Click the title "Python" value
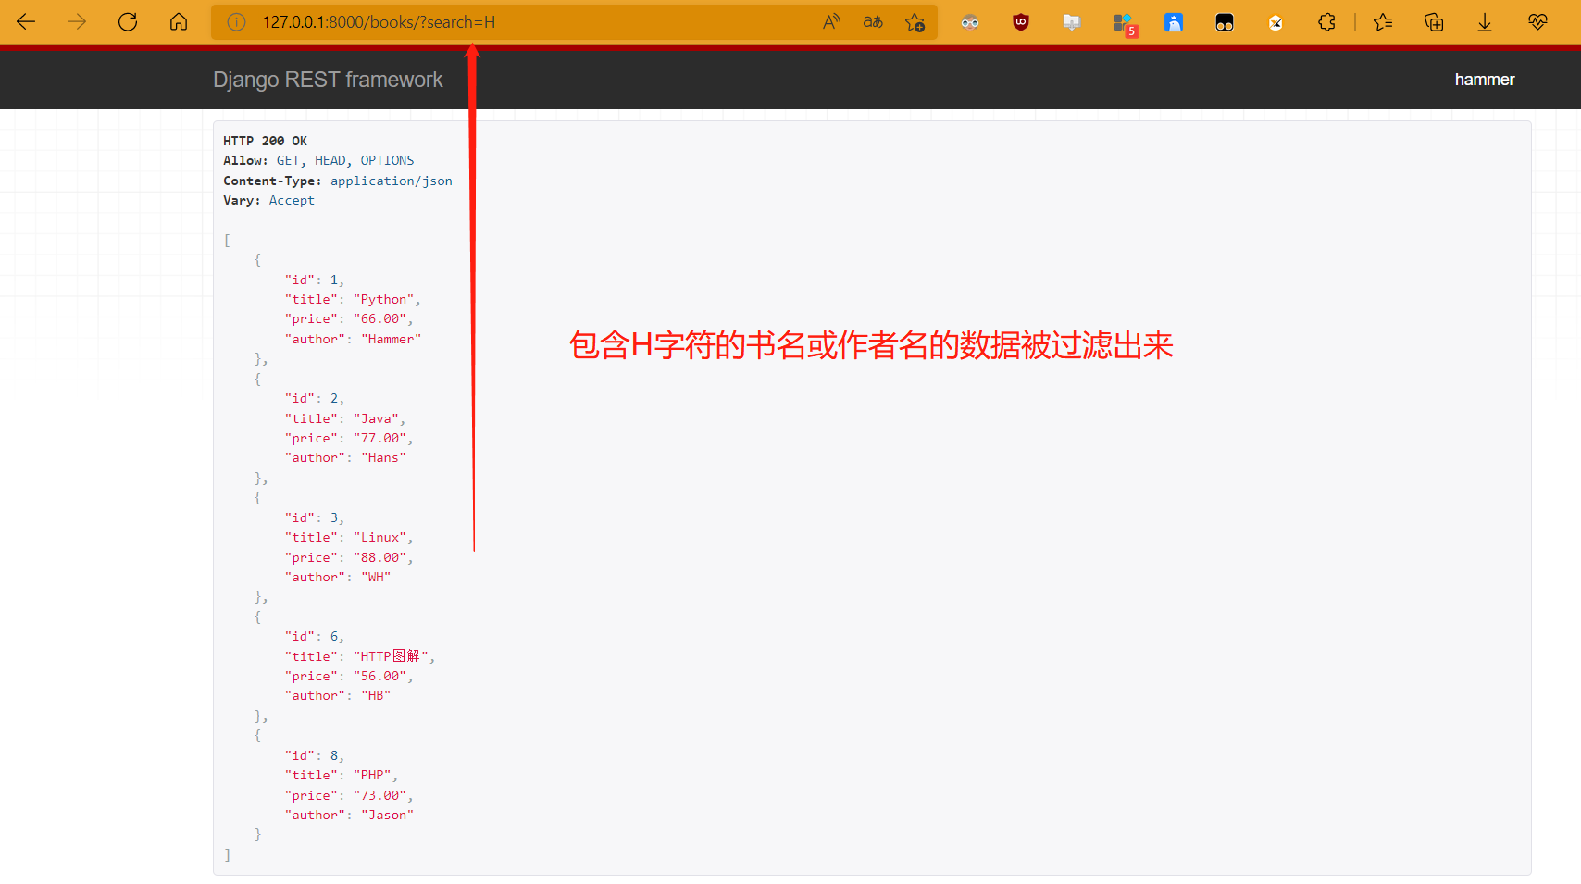This screenshot has height=884, width=1581. point(384,299)
